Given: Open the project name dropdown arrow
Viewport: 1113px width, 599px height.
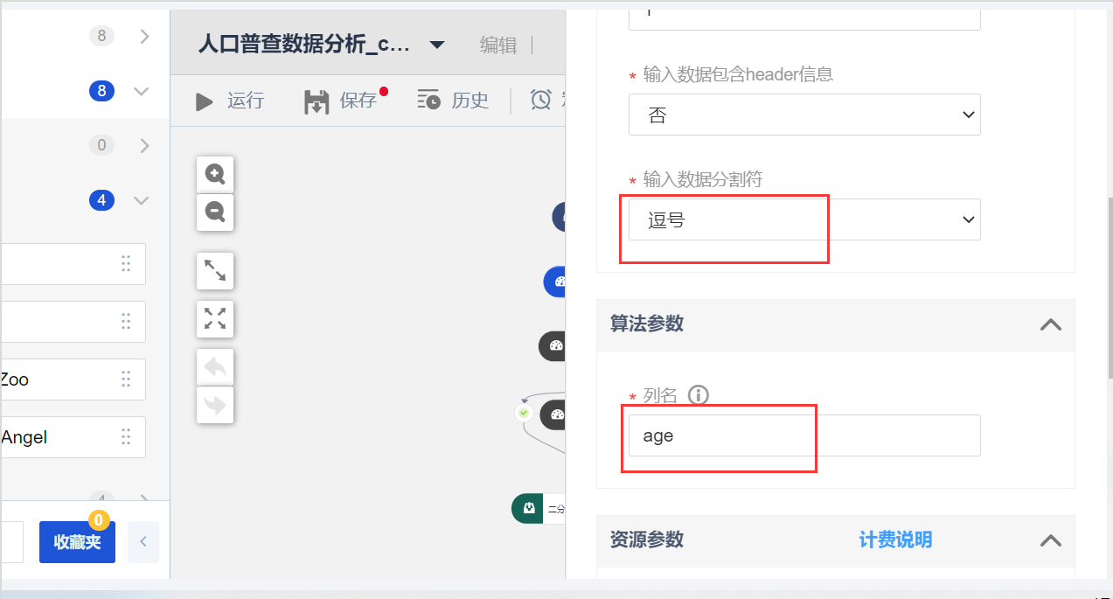Looking at the screenshot, I should [436, 45].
